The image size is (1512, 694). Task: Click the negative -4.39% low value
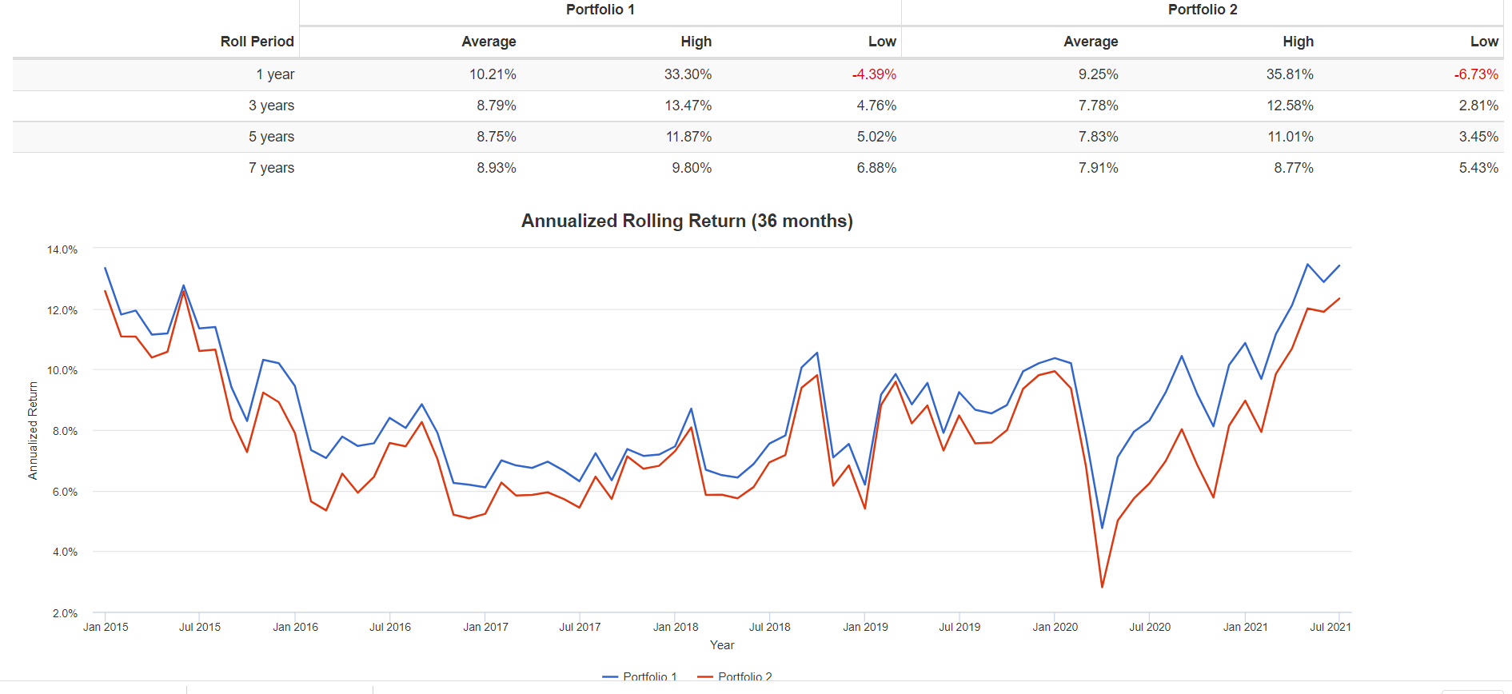(874, 74)
